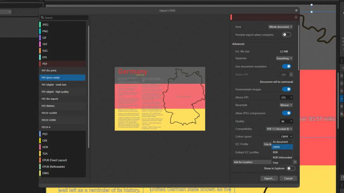The height and width of the screenshot is (193, 344).
Task: Click the Export... button
Action: tap(269, 179)
